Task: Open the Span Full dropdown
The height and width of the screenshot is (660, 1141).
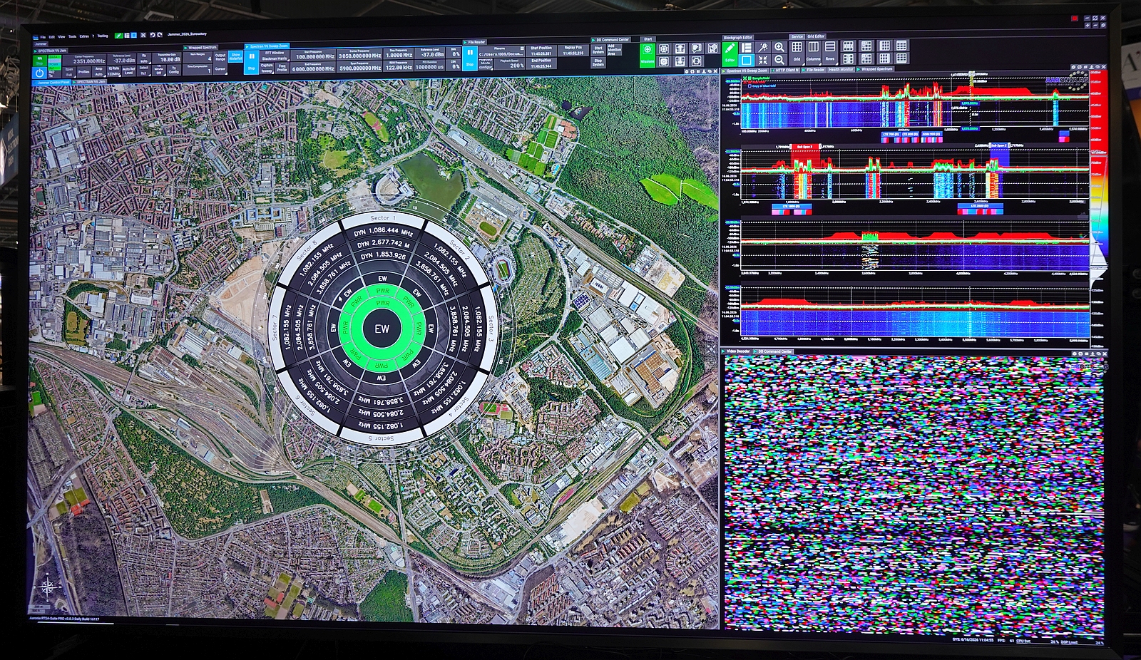Action: [69, 72]
